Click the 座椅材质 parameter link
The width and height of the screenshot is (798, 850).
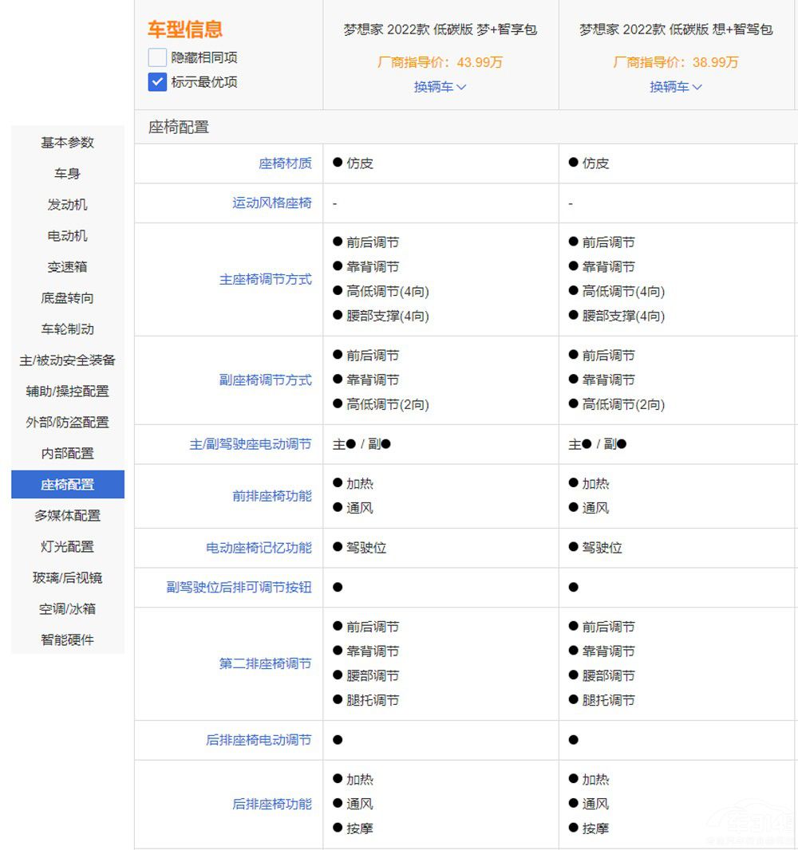pyautogui.click(x=285, y=163)
